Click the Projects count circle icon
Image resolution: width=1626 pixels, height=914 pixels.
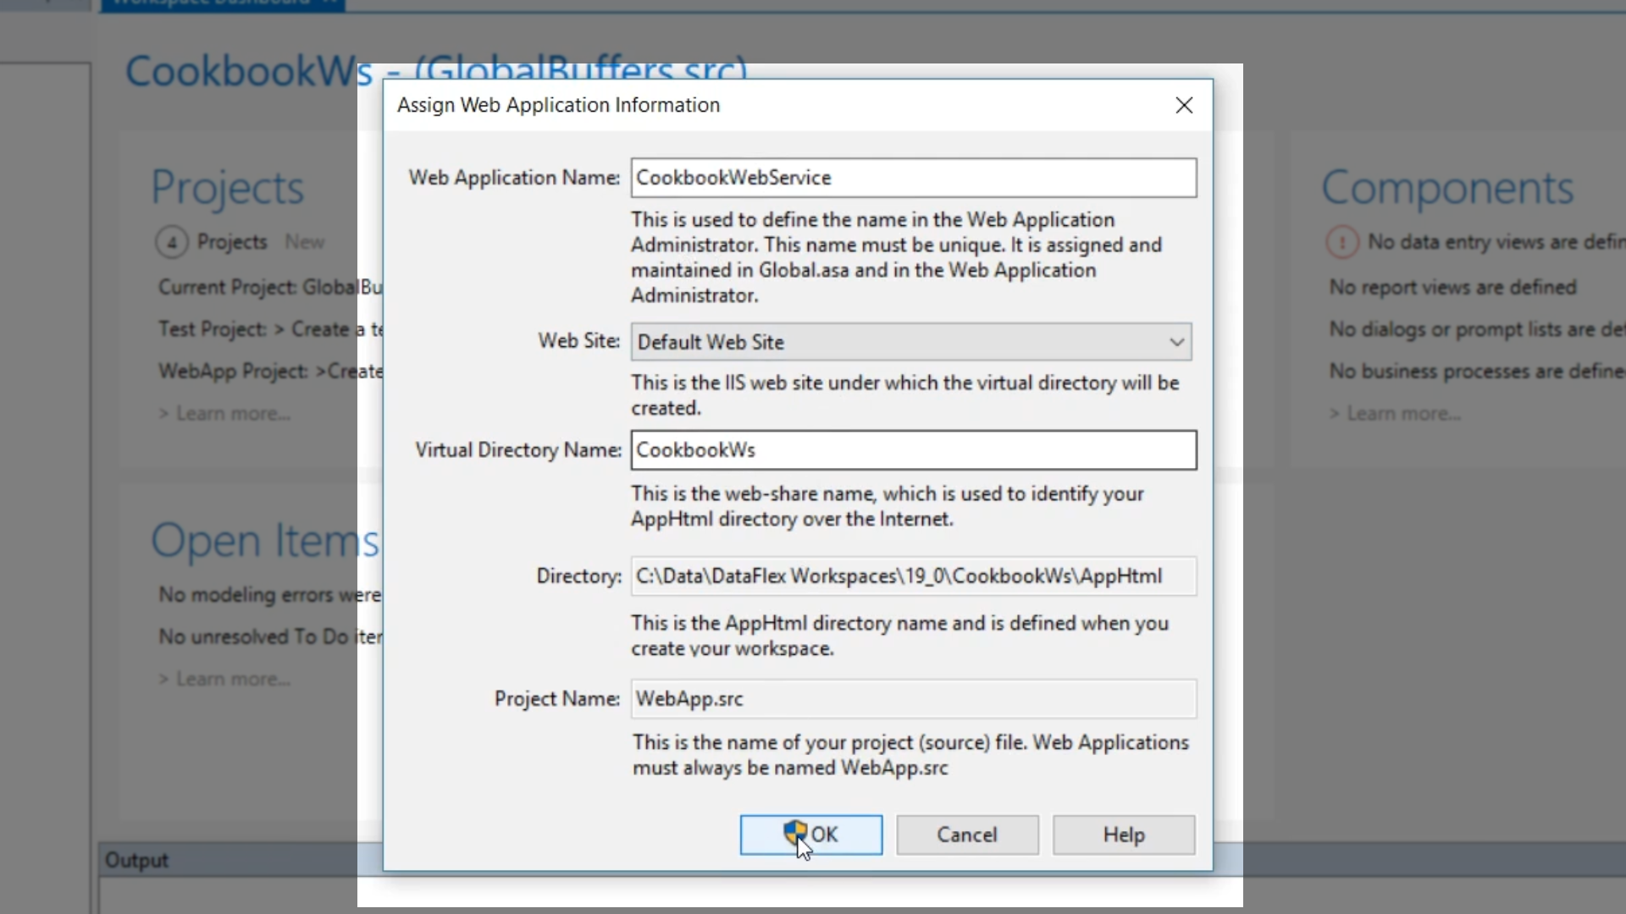tap(172, 243)
